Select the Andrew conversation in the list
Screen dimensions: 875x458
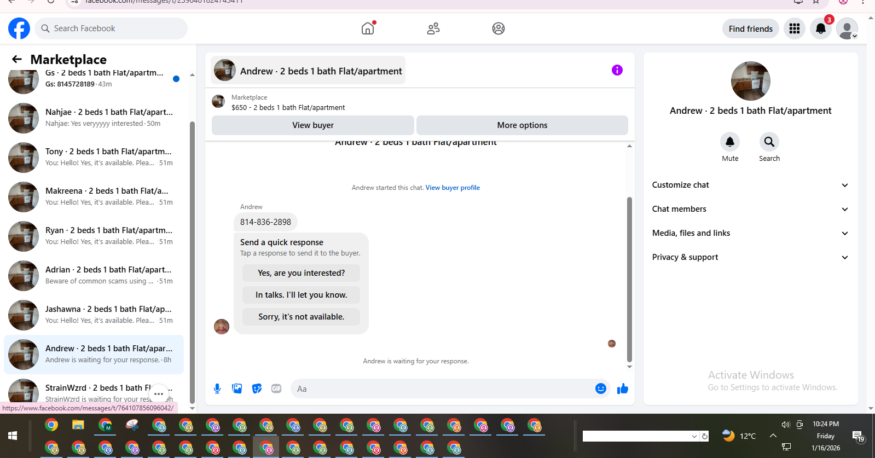pyautogui.click(x=94, y=355)
